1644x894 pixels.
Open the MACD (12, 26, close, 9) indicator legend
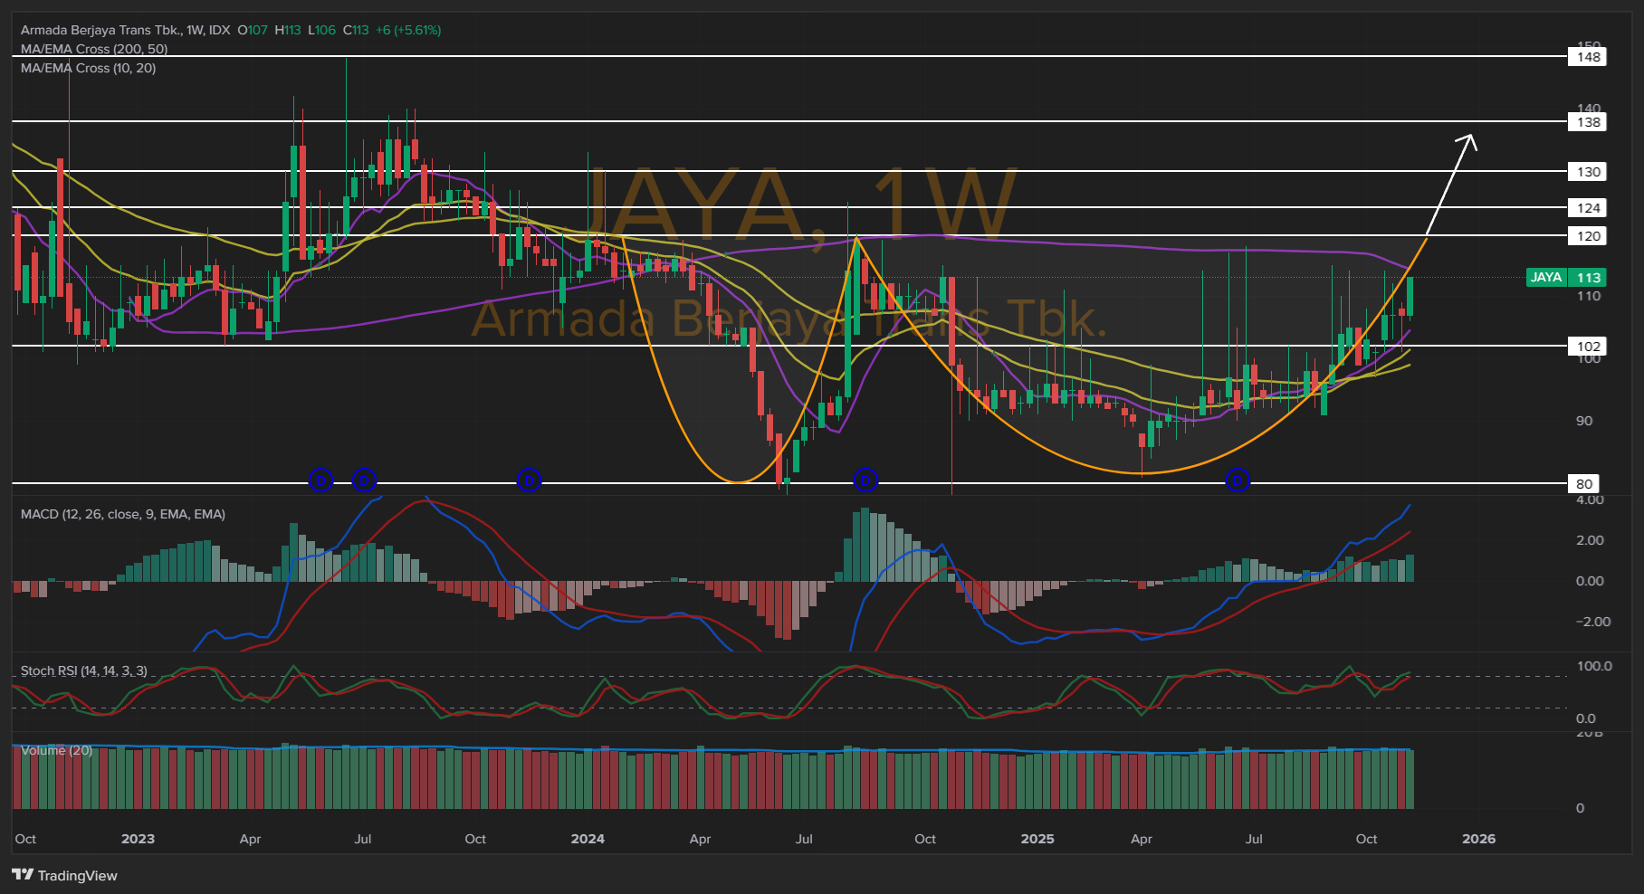pyautogui.click(x=123, y=514)
